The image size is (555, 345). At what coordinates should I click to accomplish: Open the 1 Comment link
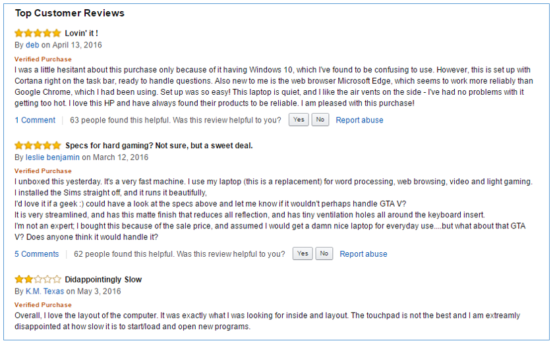coord(35,120)
